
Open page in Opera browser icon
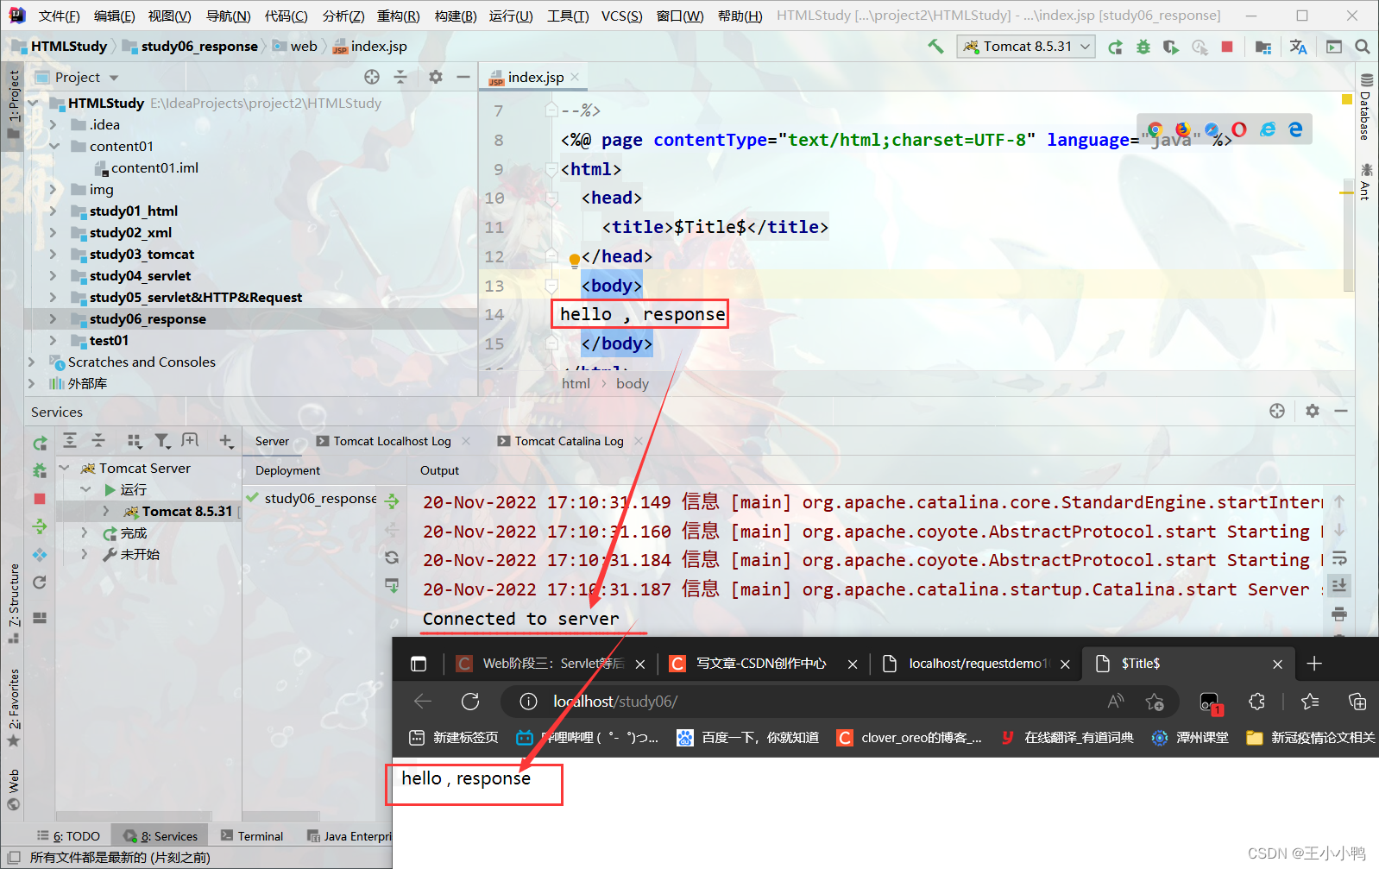point(1239,129)
